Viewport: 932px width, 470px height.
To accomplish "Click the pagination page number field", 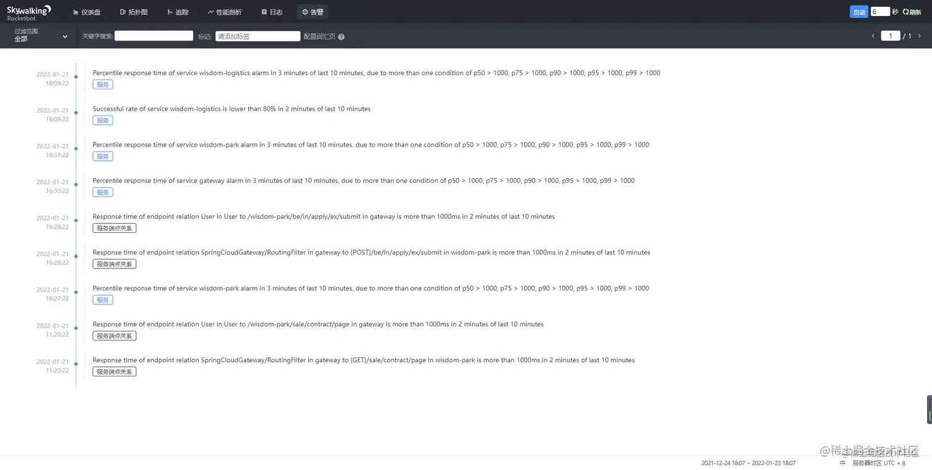I will tap(890, 36).
